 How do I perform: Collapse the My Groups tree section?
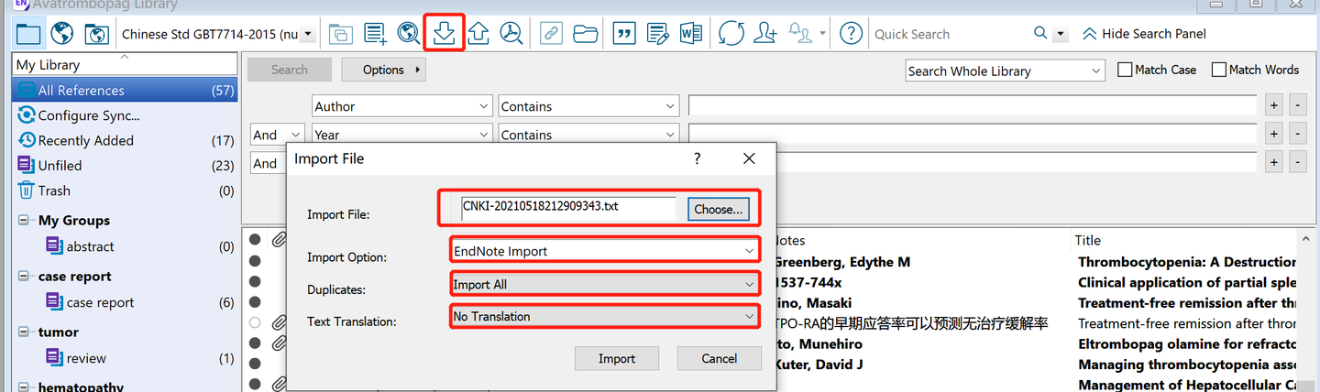(24, 221)
